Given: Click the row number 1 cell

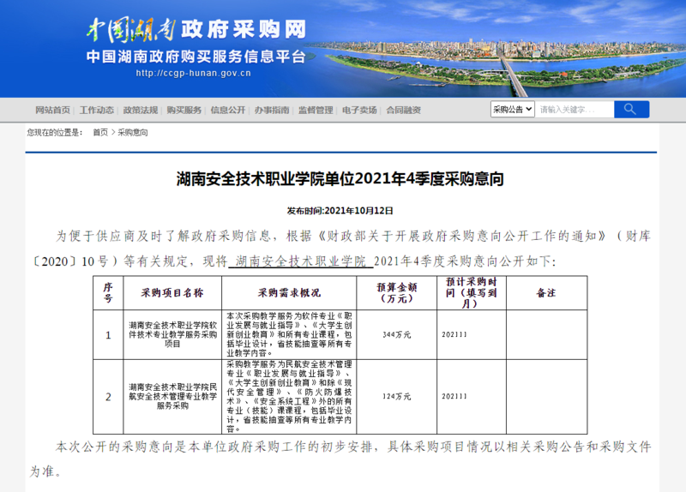Looking at the screenshot, I should (108, 335).
